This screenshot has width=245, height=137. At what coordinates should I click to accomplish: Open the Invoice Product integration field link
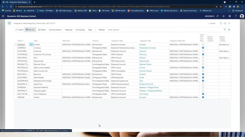pos(145,71)
